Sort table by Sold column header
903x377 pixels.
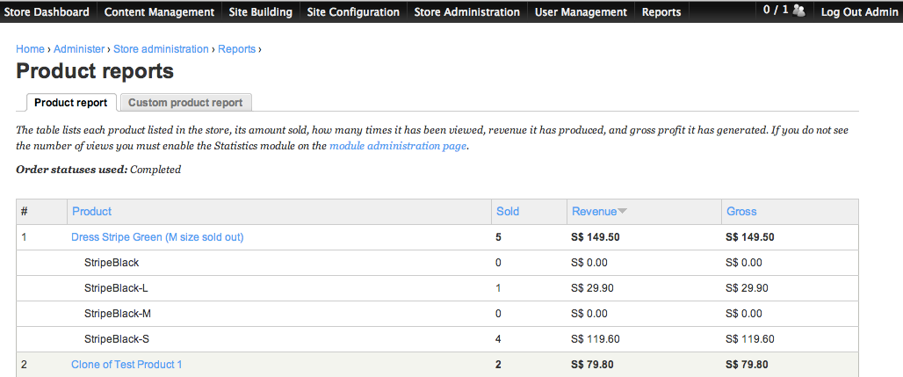[508, 212]
